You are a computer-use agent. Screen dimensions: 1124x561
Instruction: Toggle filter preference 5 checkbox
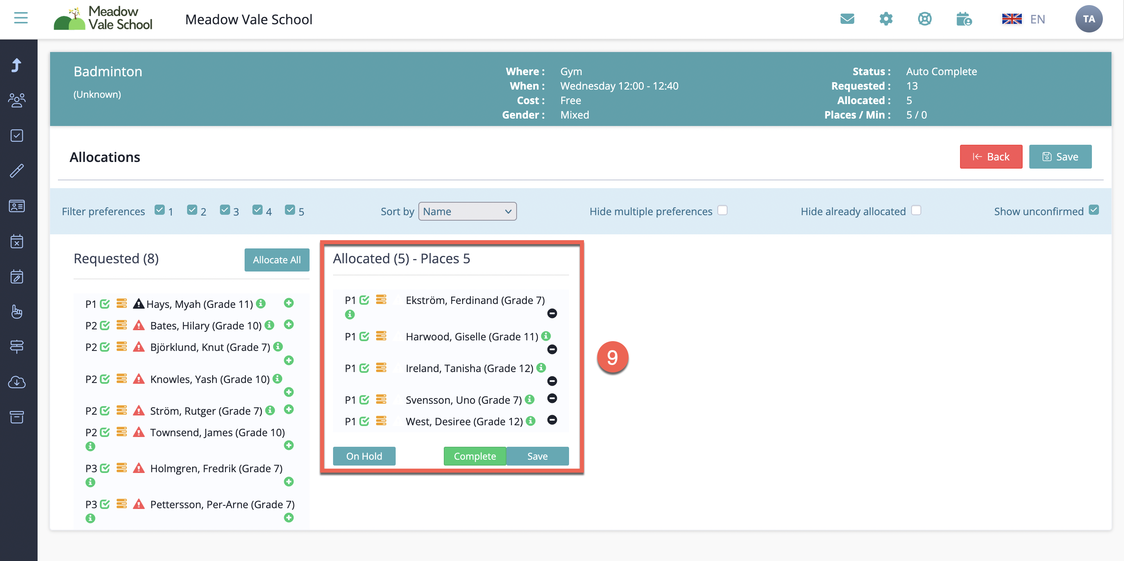pyautogui.click(x=290, y=210)
